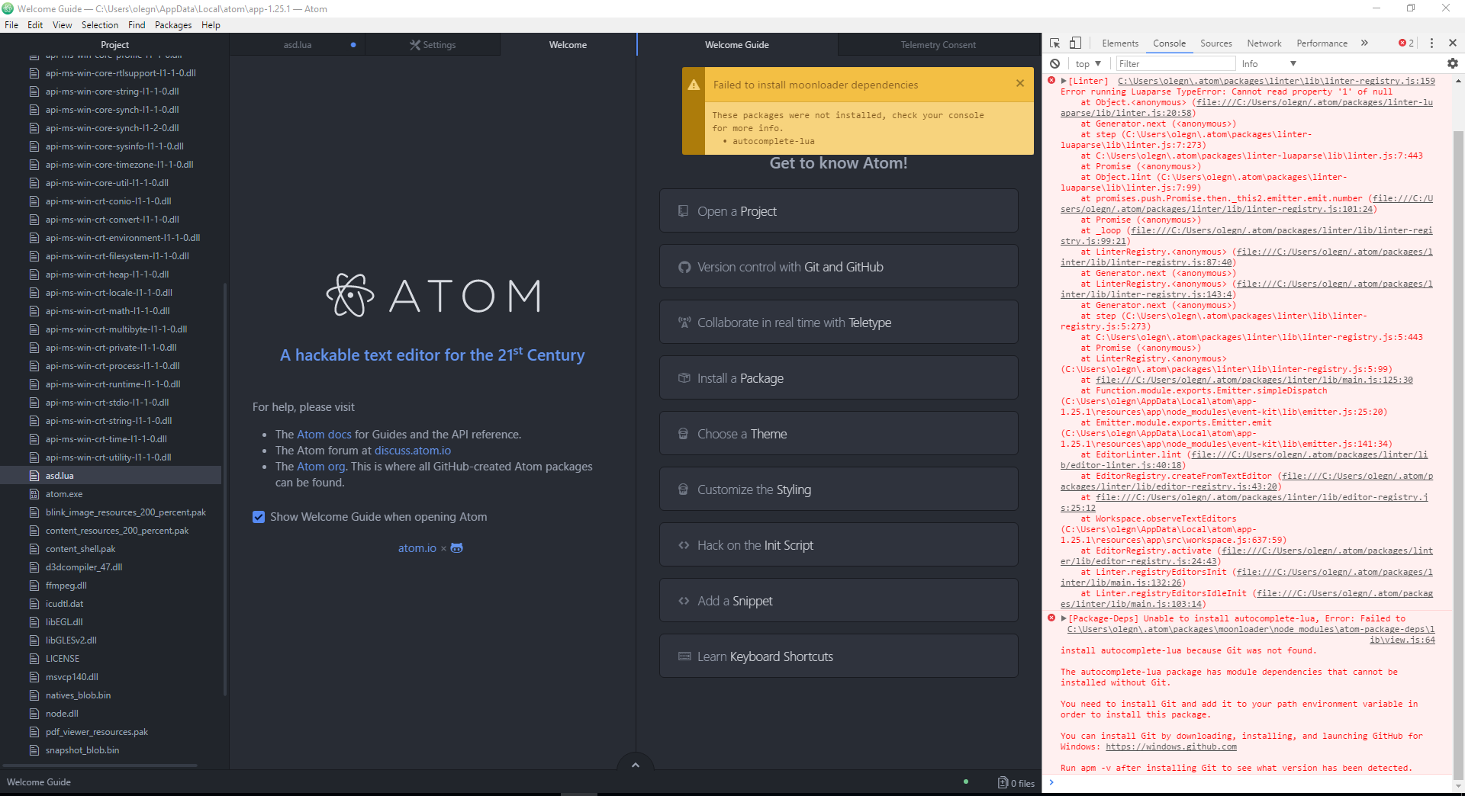Expand the Install a Package card
The height and width of the screenshot is (796, 1465).
coord(839,378)
